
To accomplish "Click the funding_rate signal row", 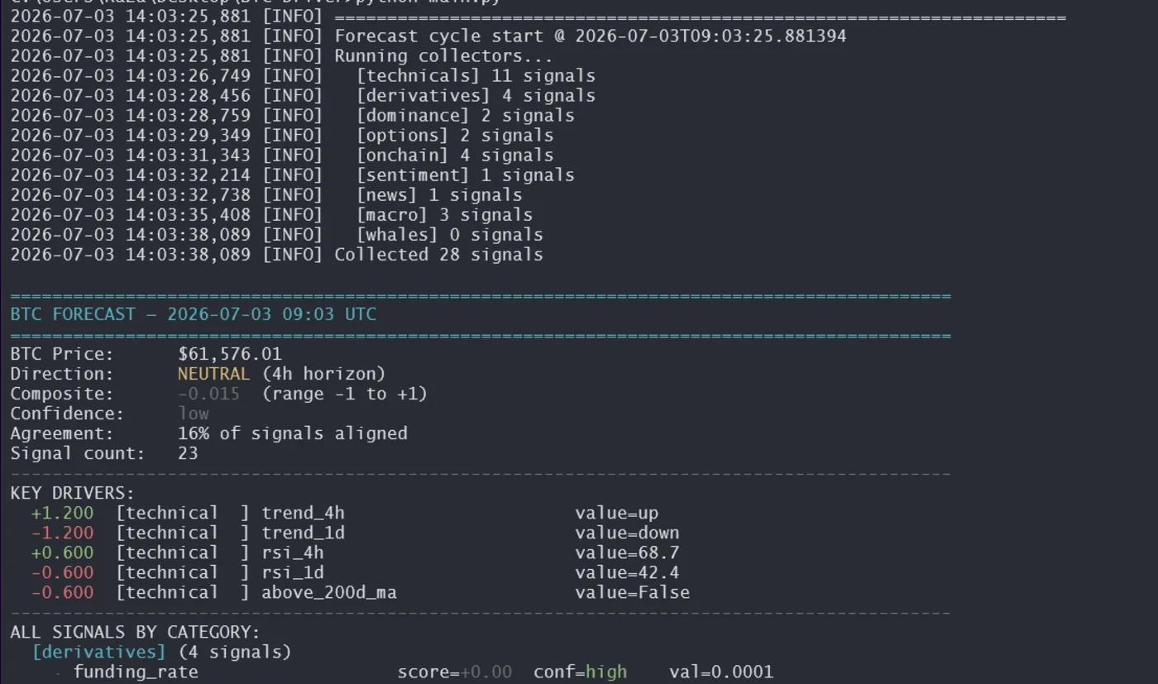I will [x=423, y=672].
